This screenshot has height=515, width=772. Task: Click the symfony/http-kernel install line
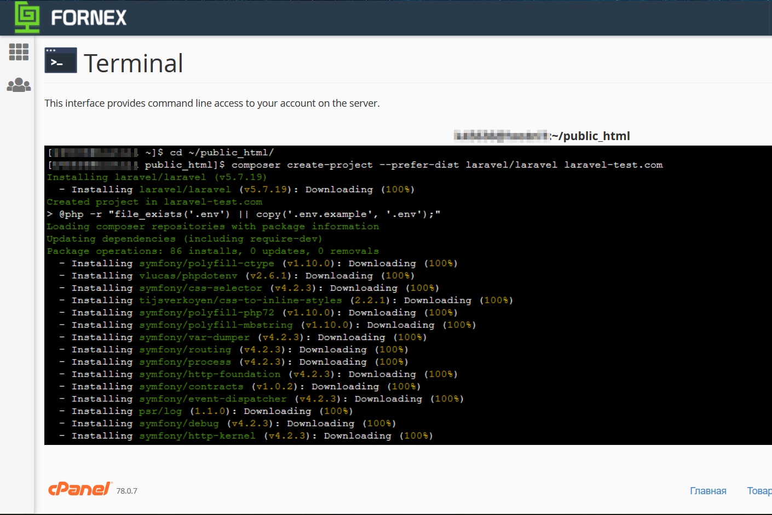coord(246,436)
